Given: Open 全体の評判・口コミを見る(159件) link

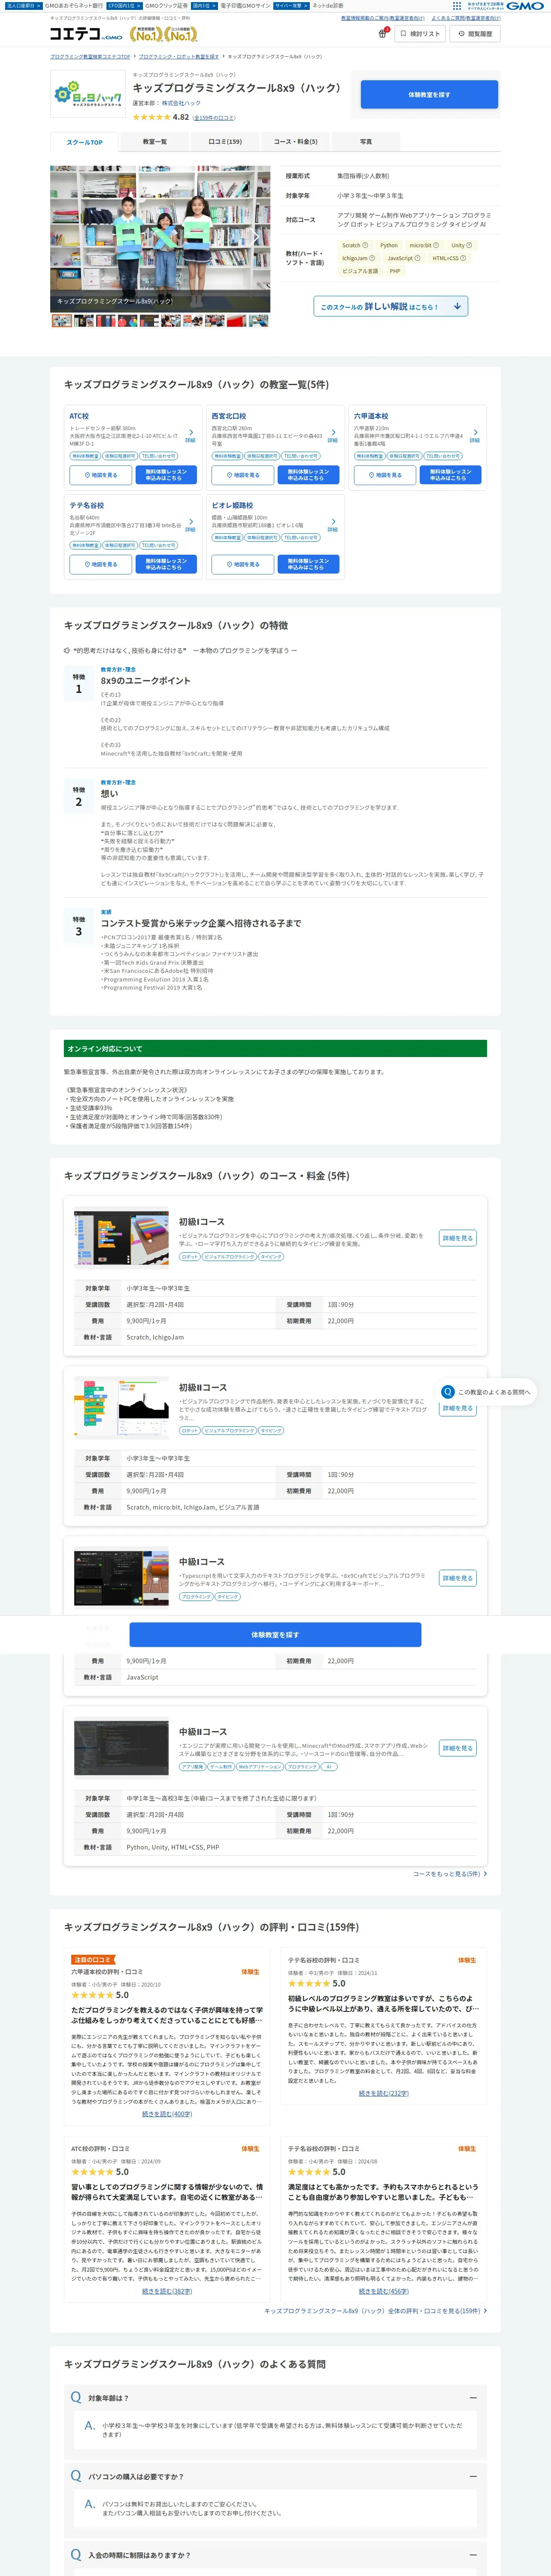Looking at the screenshot, I should 375,2311.
